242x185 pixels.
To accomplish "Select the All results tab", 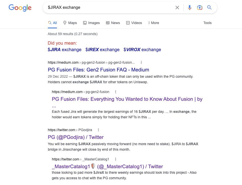I will pyautogui.click(x=52, y=23).
